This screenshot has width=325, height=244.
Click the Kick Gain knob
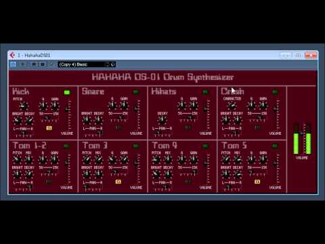[55, 106]
